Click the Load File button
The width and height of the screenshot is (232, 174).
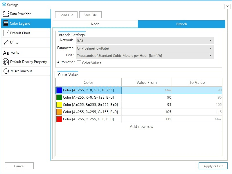[66, 15]
